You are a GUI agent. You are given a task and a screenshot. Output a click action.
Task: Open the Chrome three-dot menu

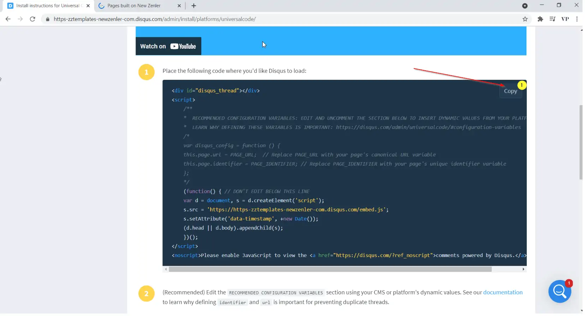pyautogui.click(x=577, y=19)
